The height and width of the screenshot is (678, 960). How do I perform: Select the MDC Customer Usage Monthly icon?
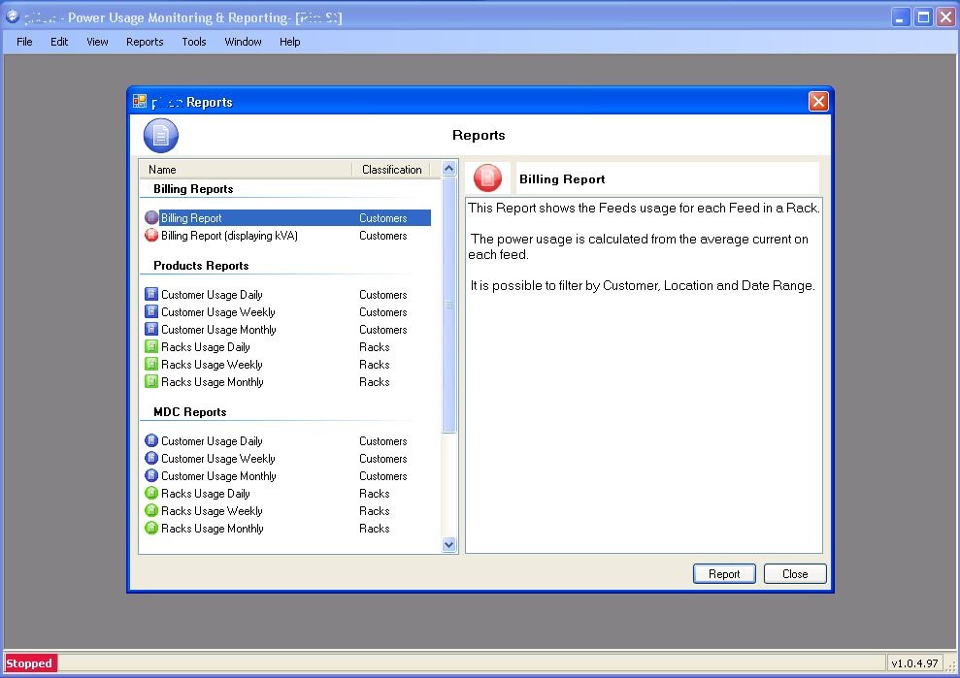(x=152, y=475)
